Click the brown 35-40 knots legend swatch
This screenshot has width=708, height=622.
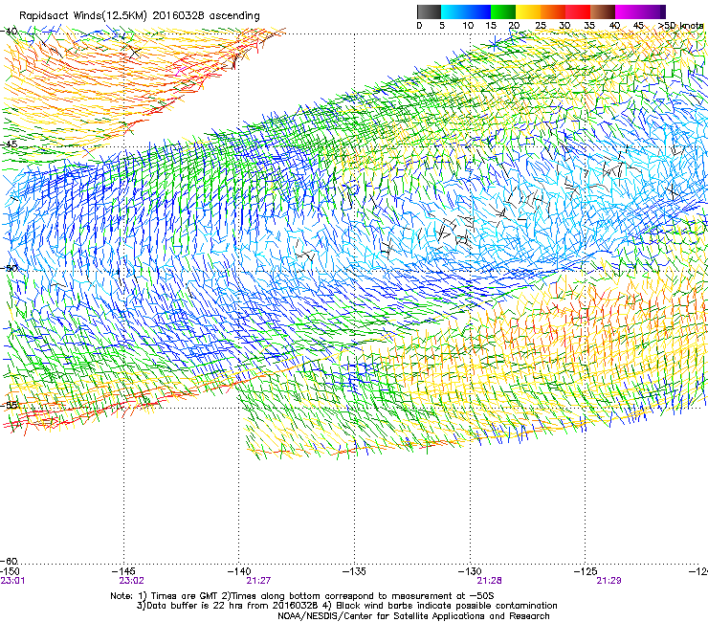pos(603,11)
